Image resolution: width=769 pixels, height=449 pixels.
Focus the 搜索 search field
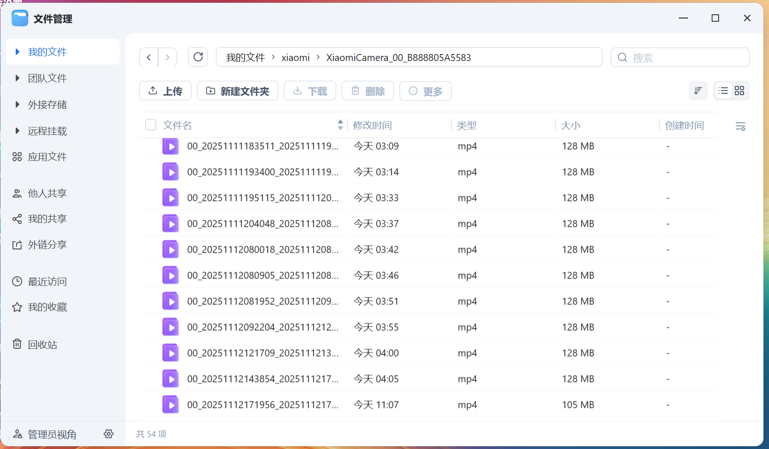tap(680, 57)
